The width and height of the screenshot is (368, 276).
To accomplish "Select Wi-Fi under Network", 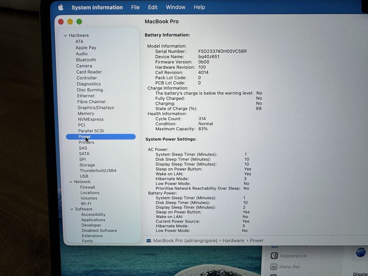I will pyautogui.click(x=86, y=203).
